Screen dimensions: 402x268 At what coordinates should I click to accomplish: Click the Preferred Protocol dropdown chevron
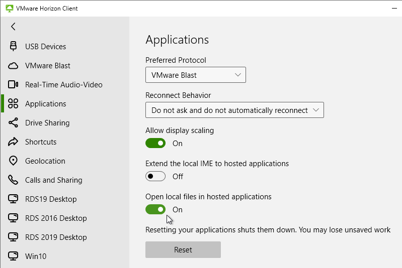coord(238,75)
